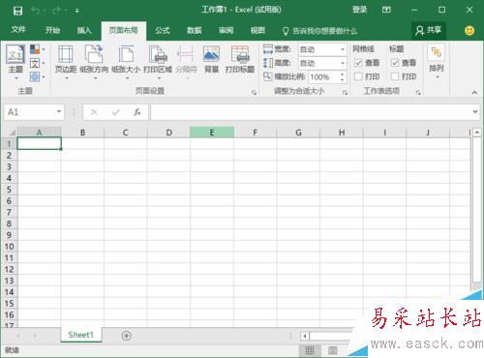
Task: Open the 主题 themes button
Action: coord(15,63)
